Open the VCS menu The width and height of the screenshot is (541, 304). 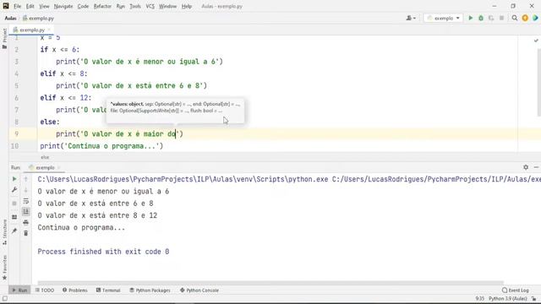pyautogui.click(x=150, y=6)
